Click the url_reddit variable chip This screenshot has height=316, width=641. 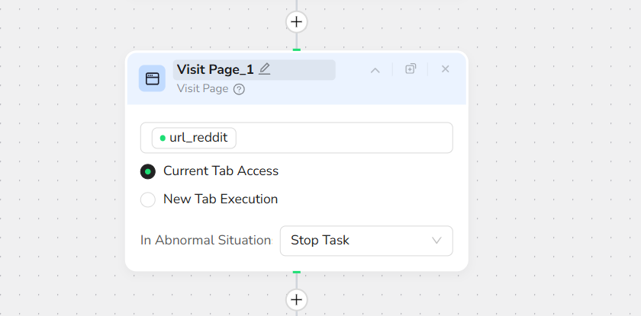tap(195, 138)
